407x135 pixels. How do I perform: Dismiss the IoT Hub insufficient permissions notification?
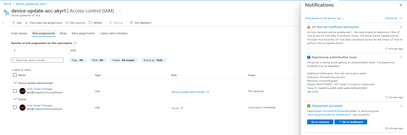coord(401,27)
